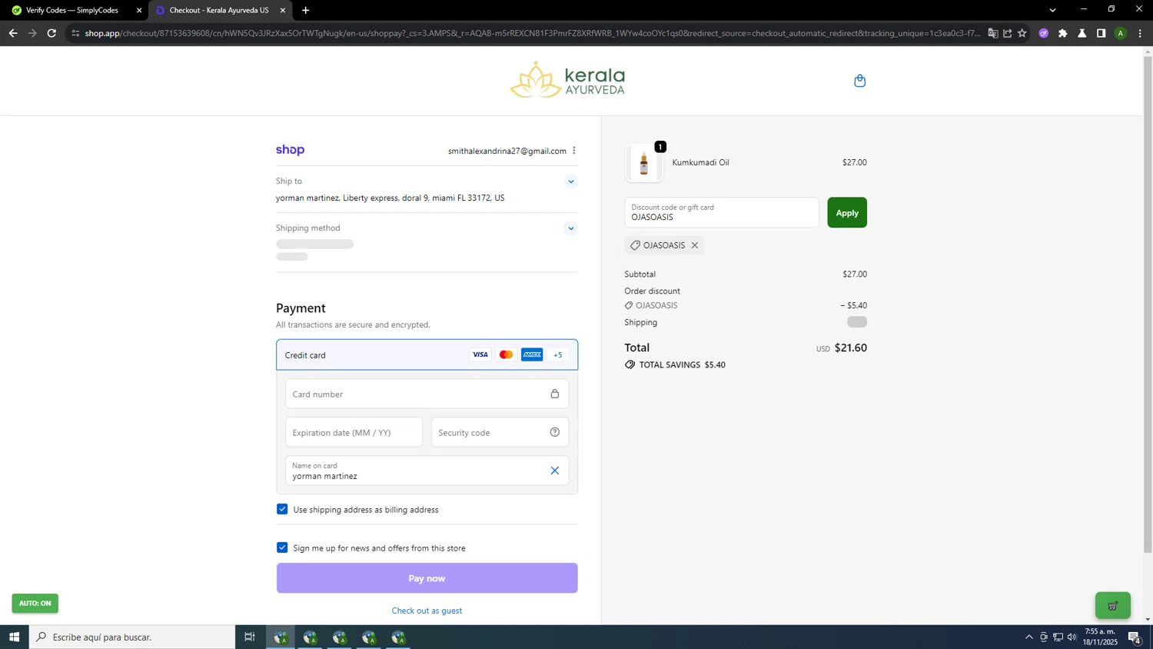Open Chrome three-dot menu
The height and width of the screenshot is (649, 1153).
[x=1140, y=33]
